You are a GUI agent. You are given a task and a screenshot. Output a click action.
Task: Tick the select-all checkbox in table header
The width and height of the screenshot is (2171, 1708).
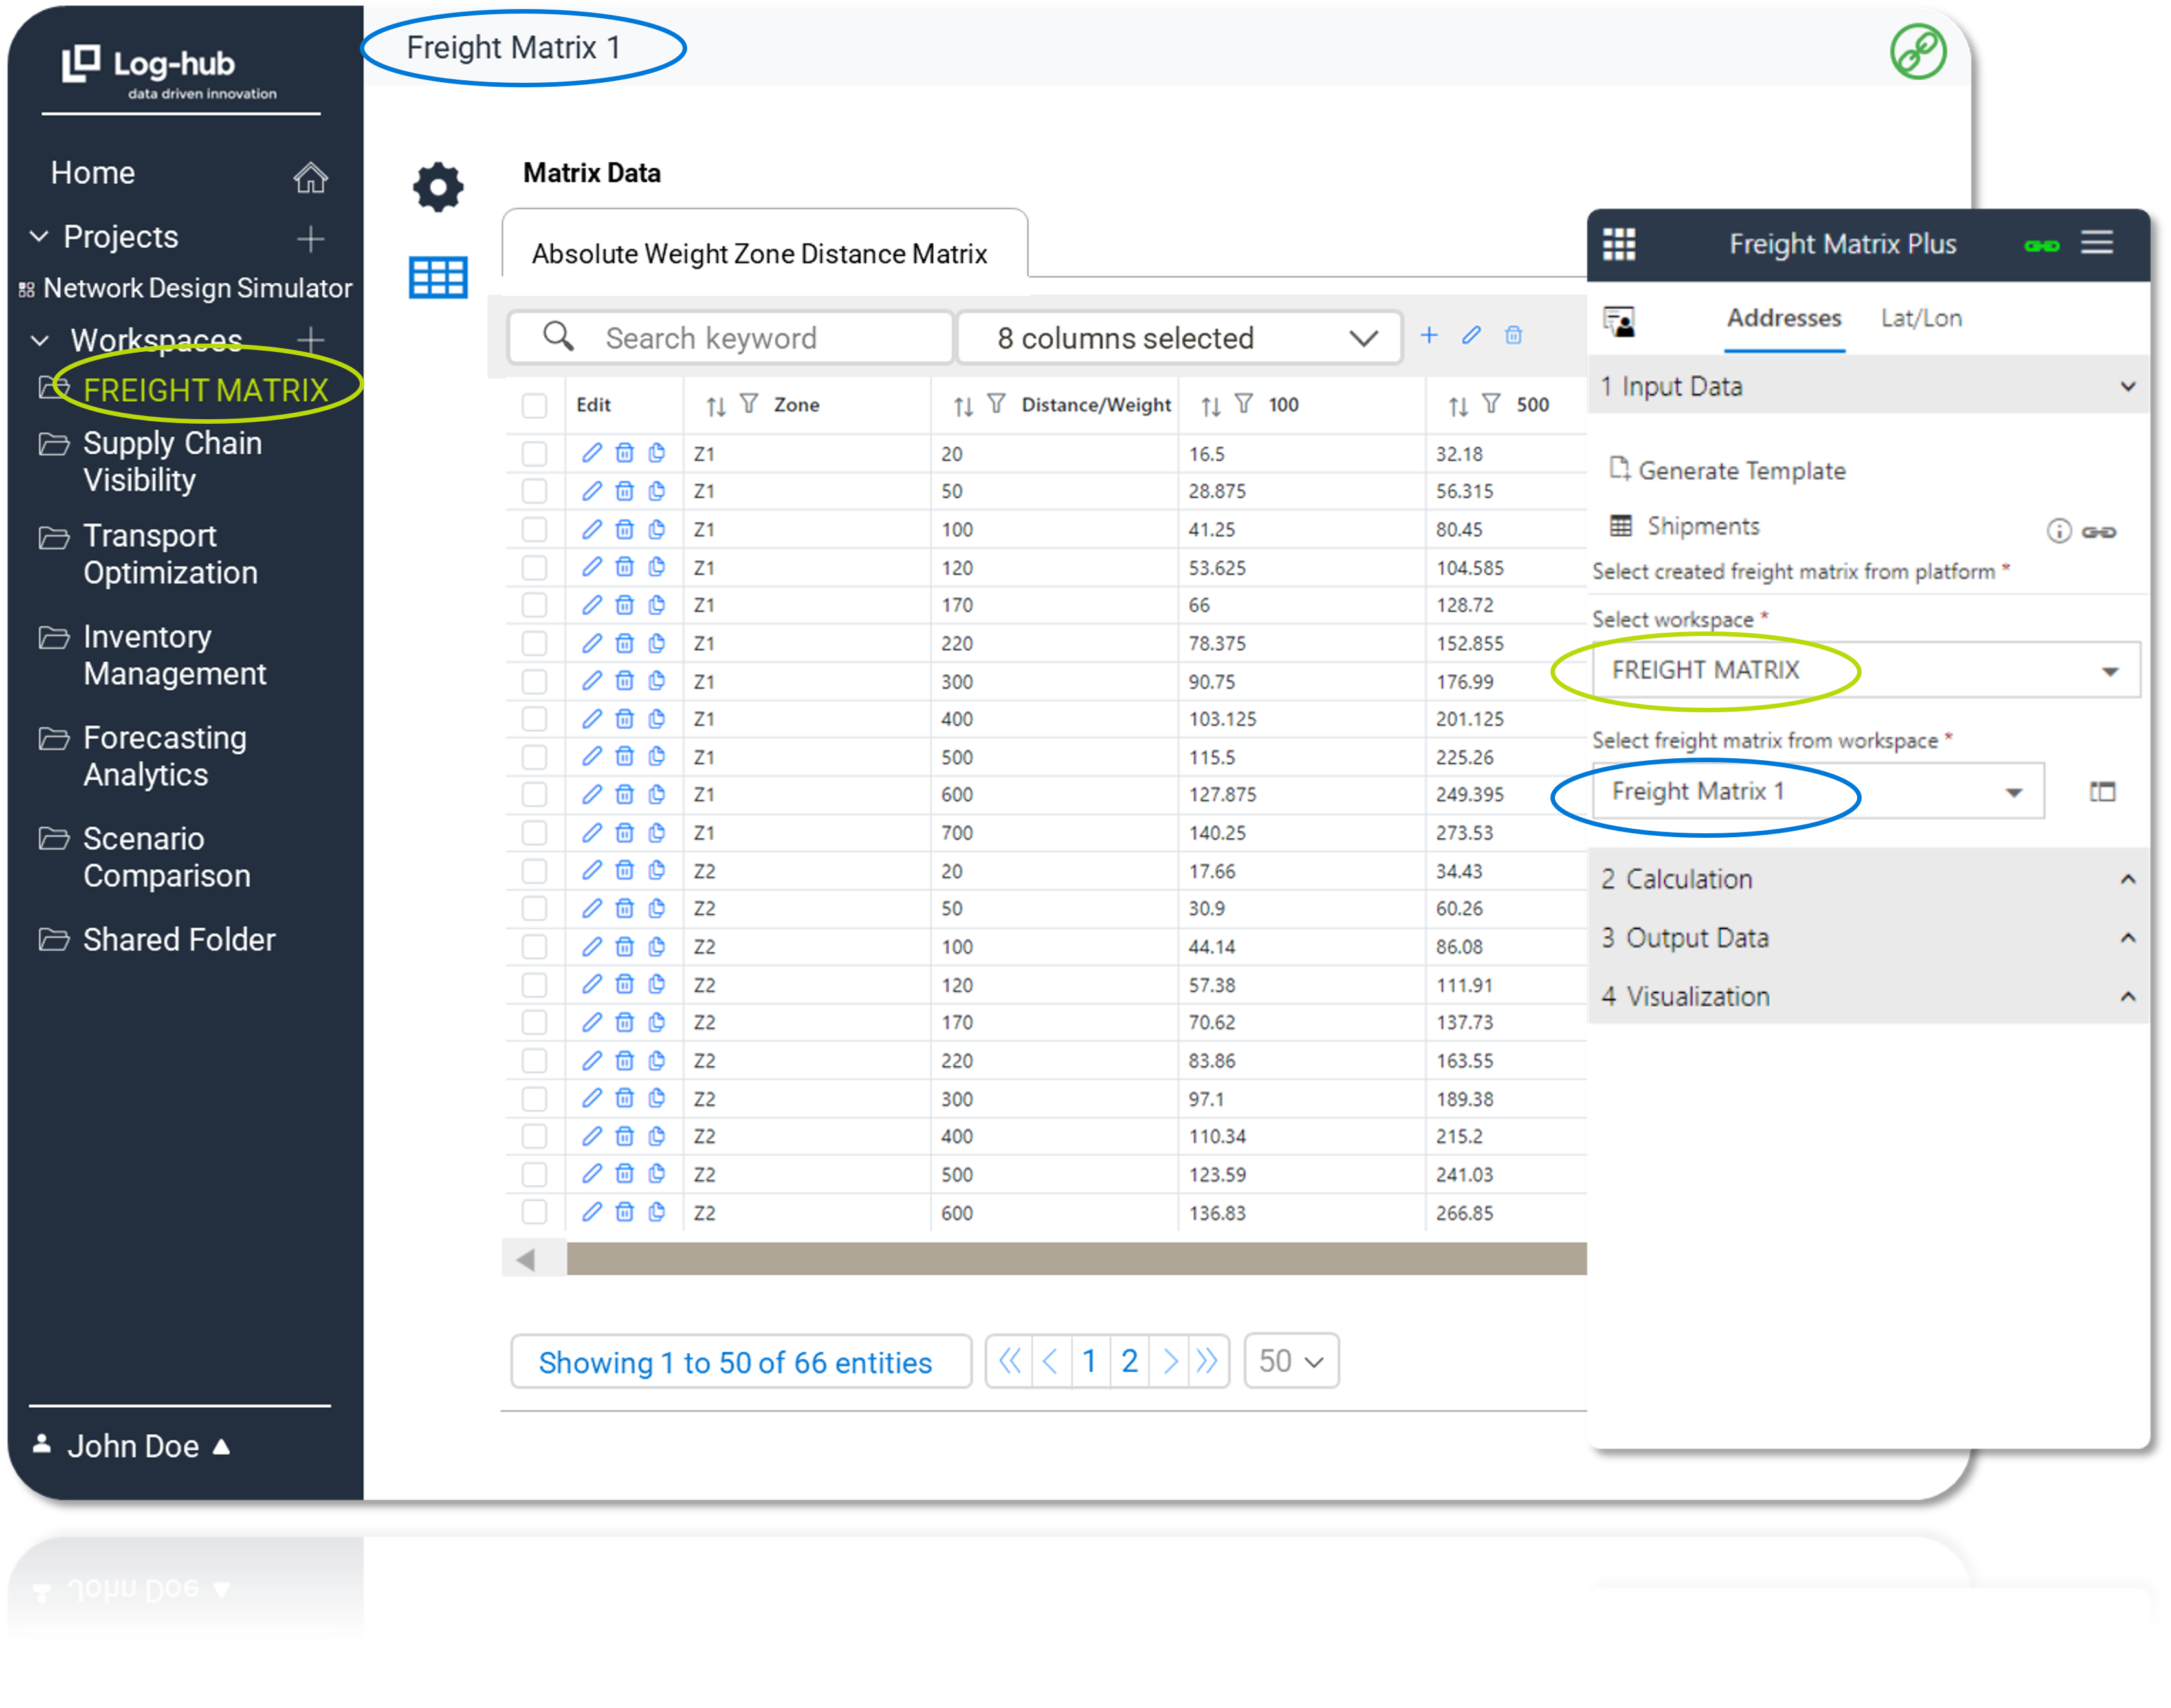tap(535, 405)
